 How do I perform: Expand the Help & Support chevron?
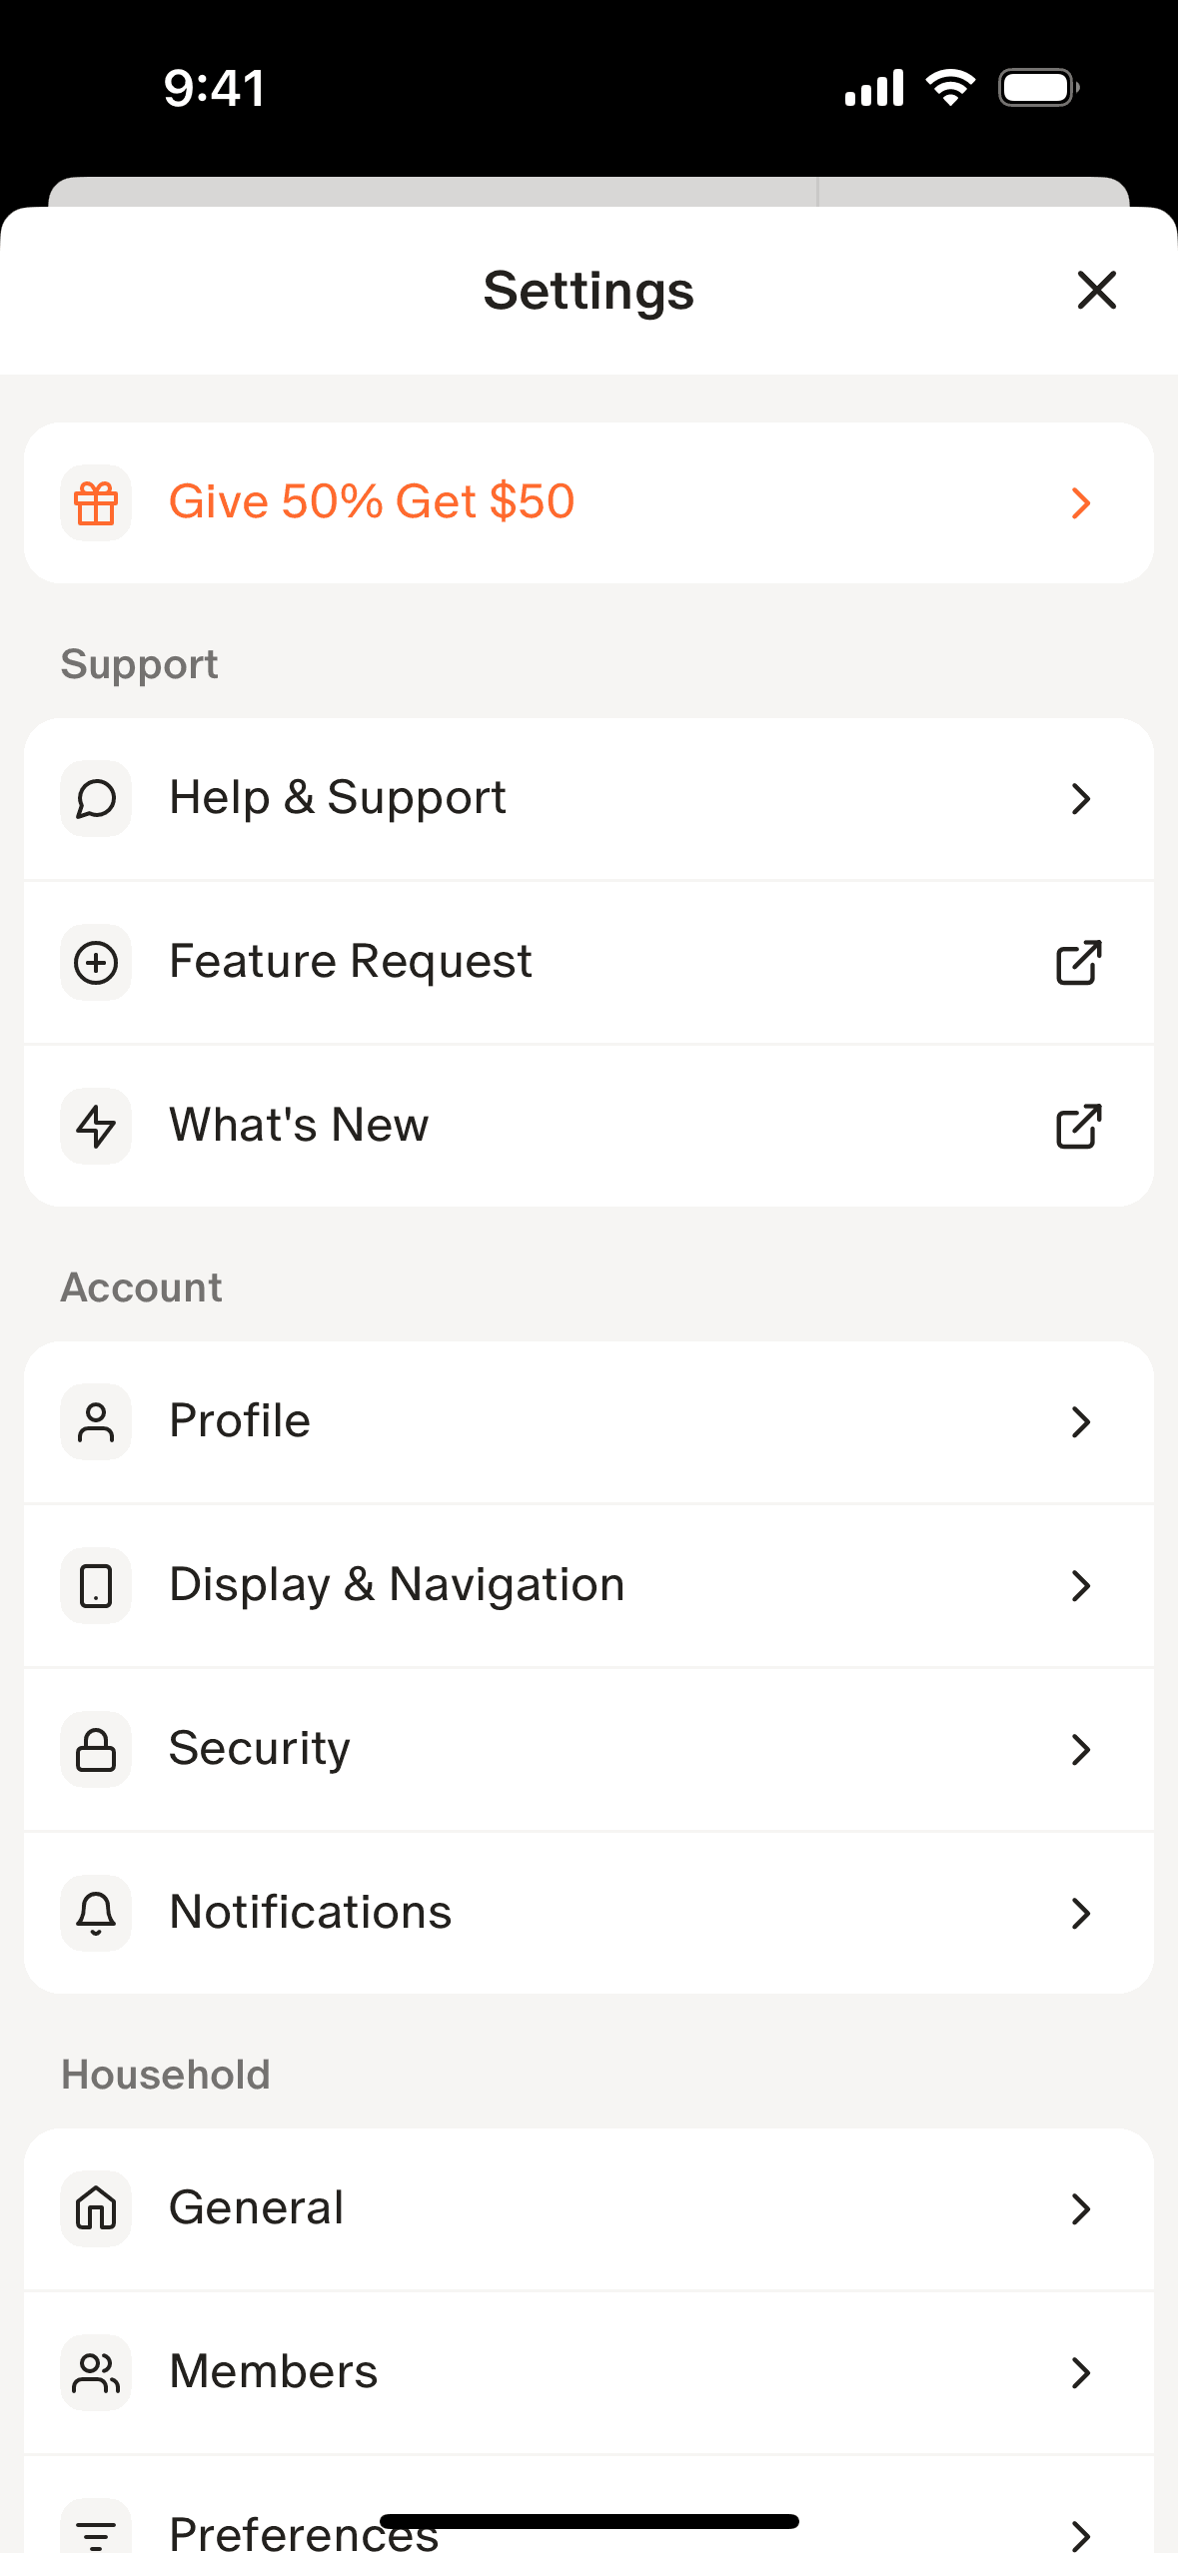(x=1080, y=799)
